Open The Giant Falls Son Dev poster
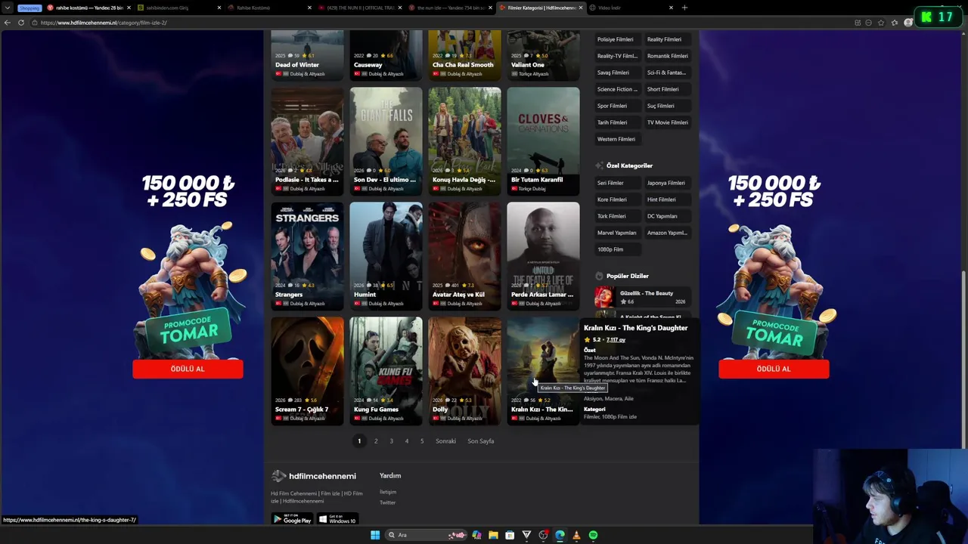 click(386, 141)
